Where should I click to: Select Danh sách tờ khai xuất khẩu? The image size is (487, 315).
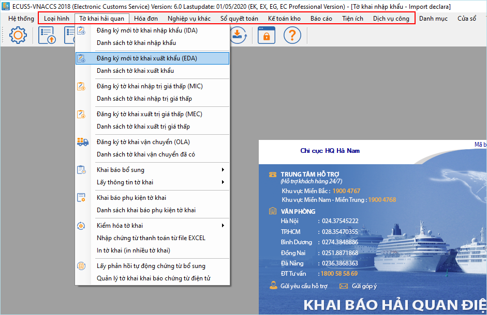pyautogui.click(x=152, y=71)
